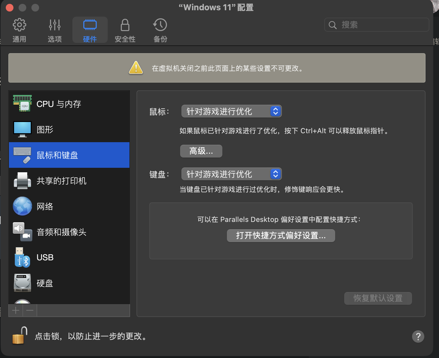The width and height of the screenshot is (439, 358).
Task: Select the USB text label in sidebar
Action: 45,257
